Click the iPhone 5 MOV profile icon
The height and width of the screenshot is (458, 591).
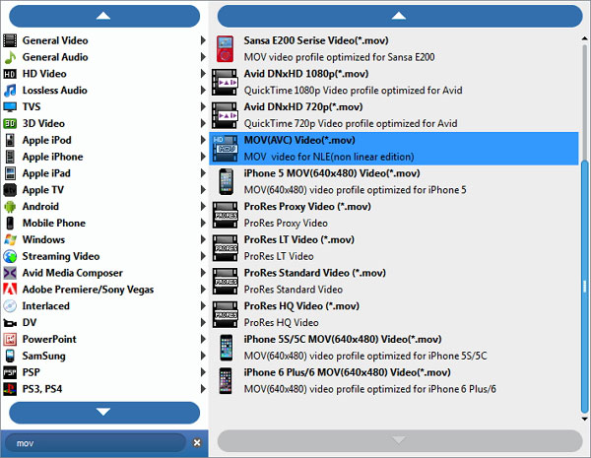click(226, 181)
